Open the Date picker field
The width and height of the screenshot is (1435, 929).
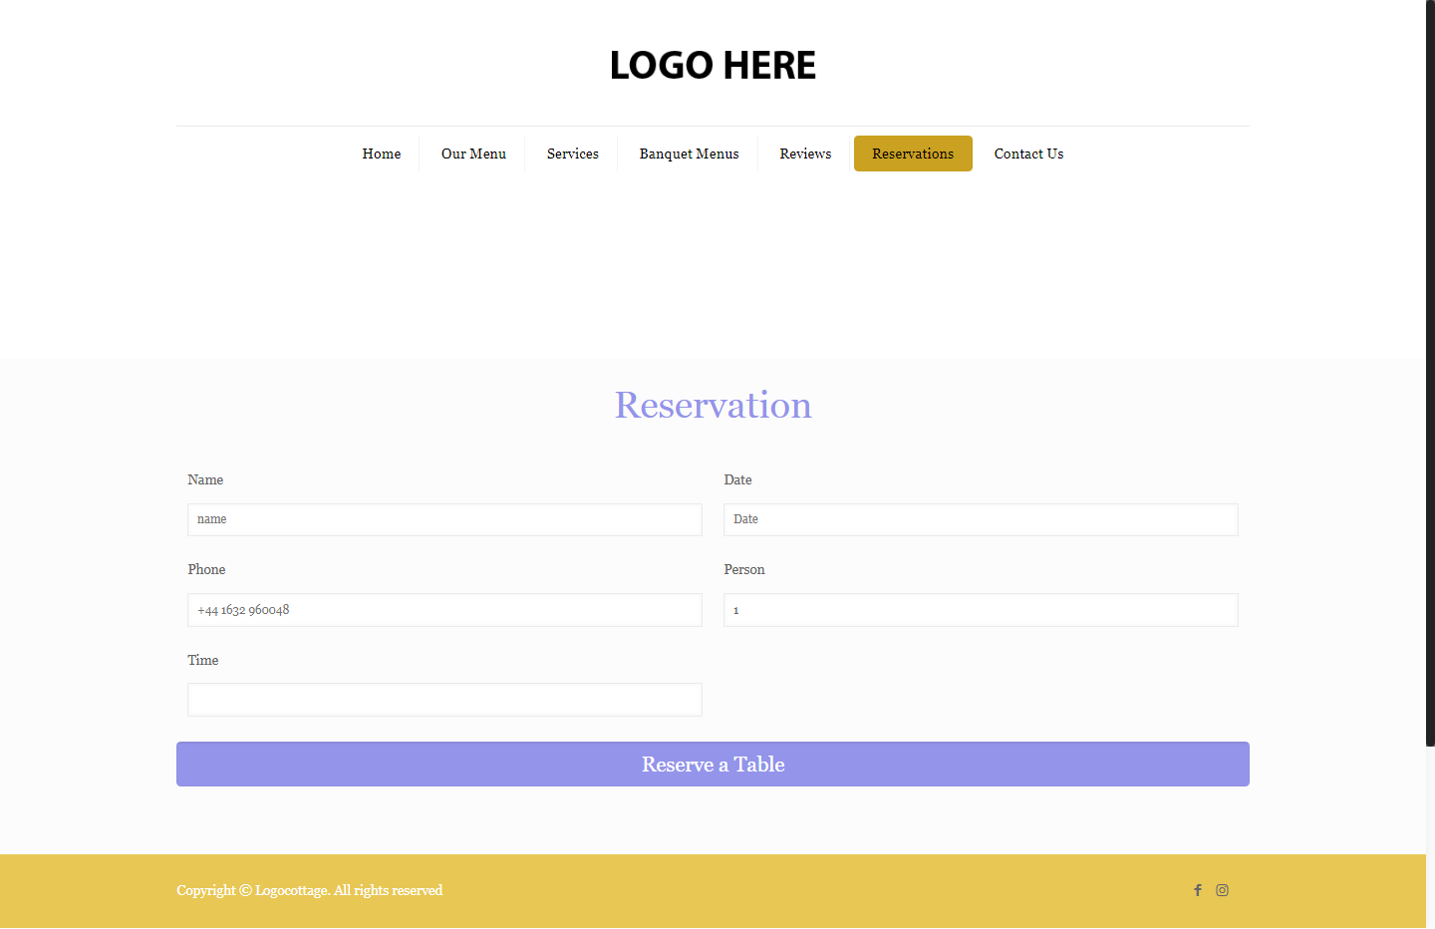click(x=981, y=519)
